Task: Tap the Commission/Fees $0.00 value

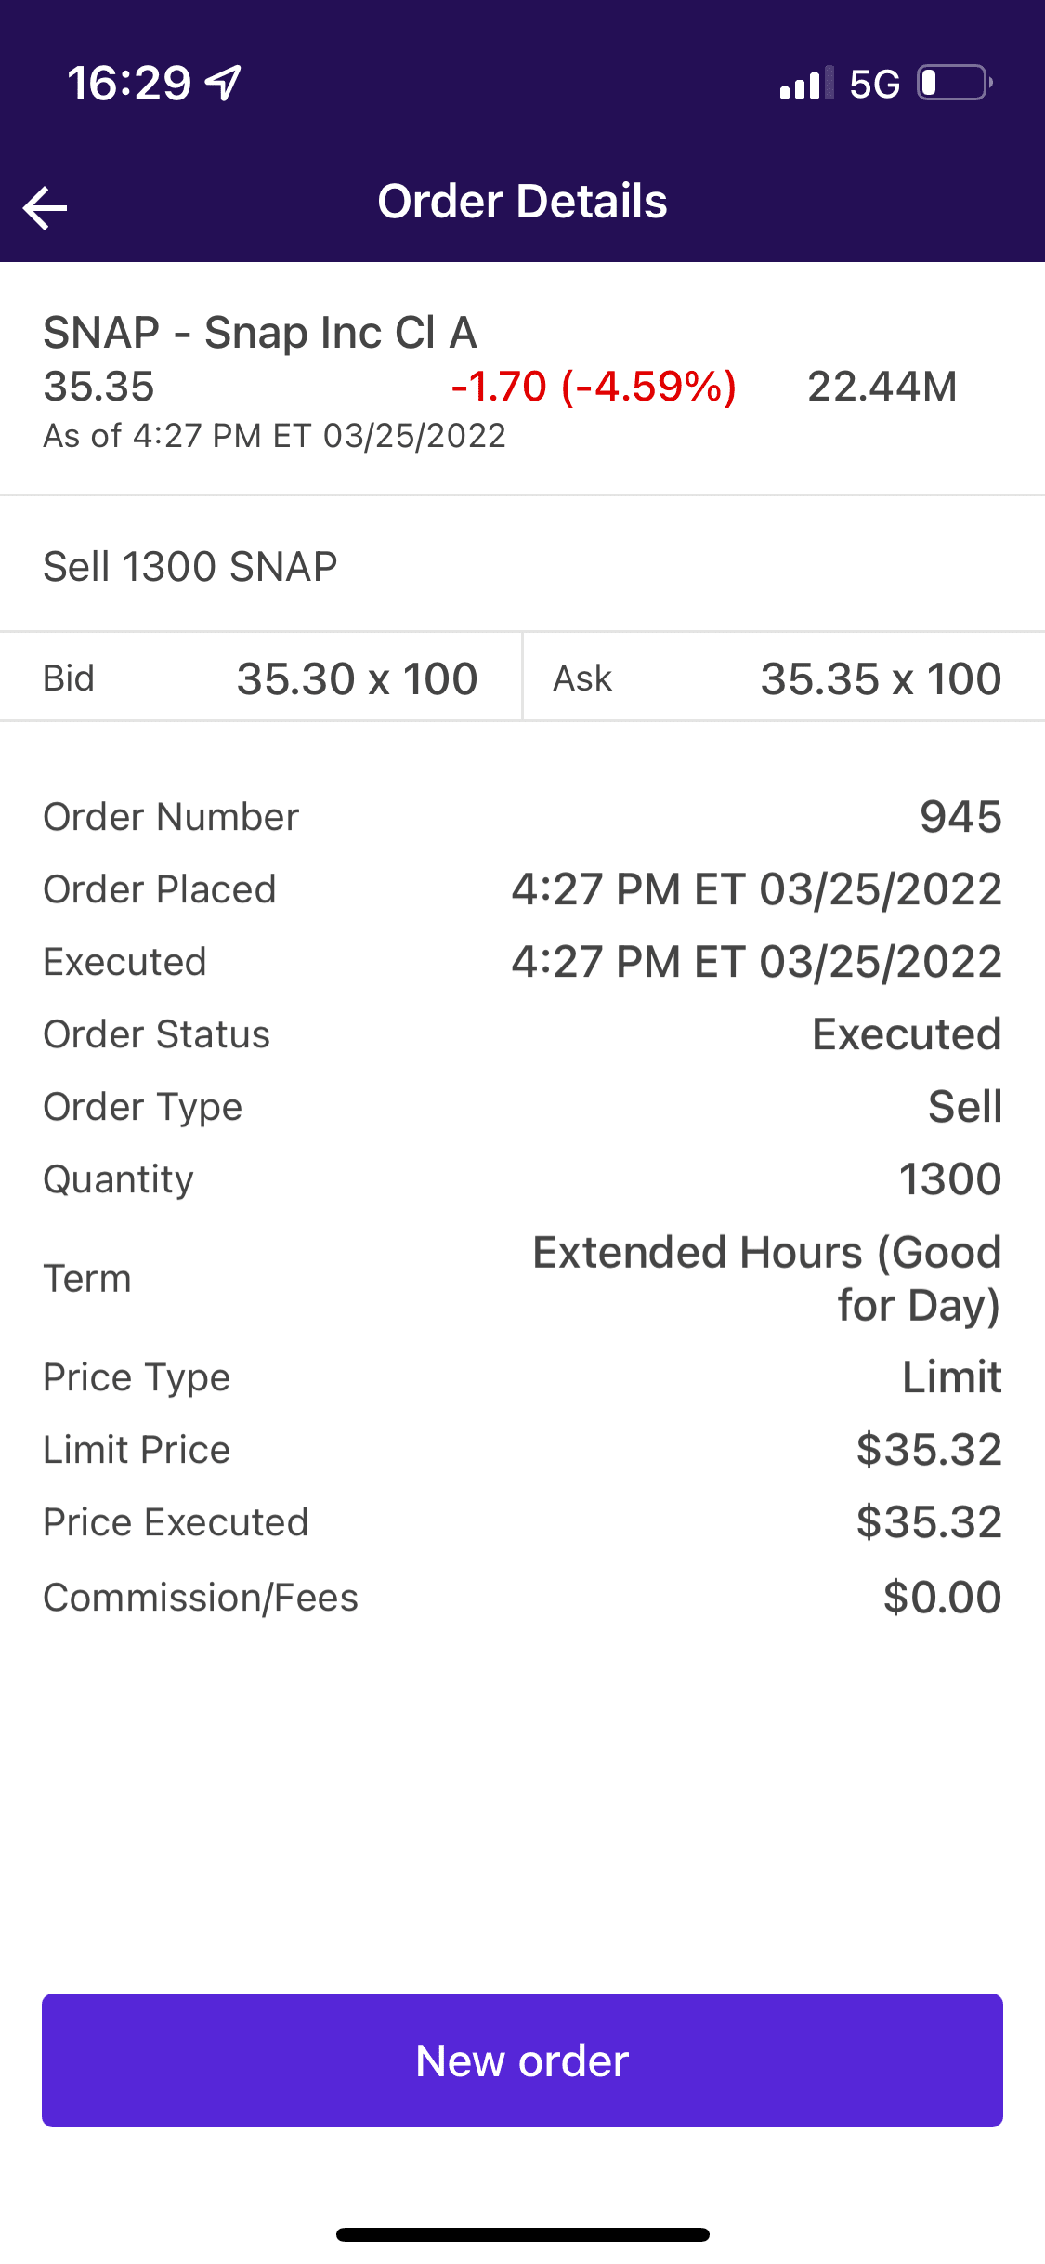Action: click(x=942, y=1598)
